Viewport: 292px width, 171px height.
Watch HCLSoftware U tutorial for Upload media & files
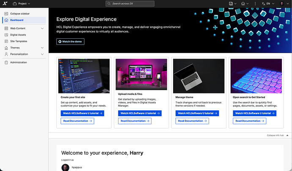click(x=140, y=113)
